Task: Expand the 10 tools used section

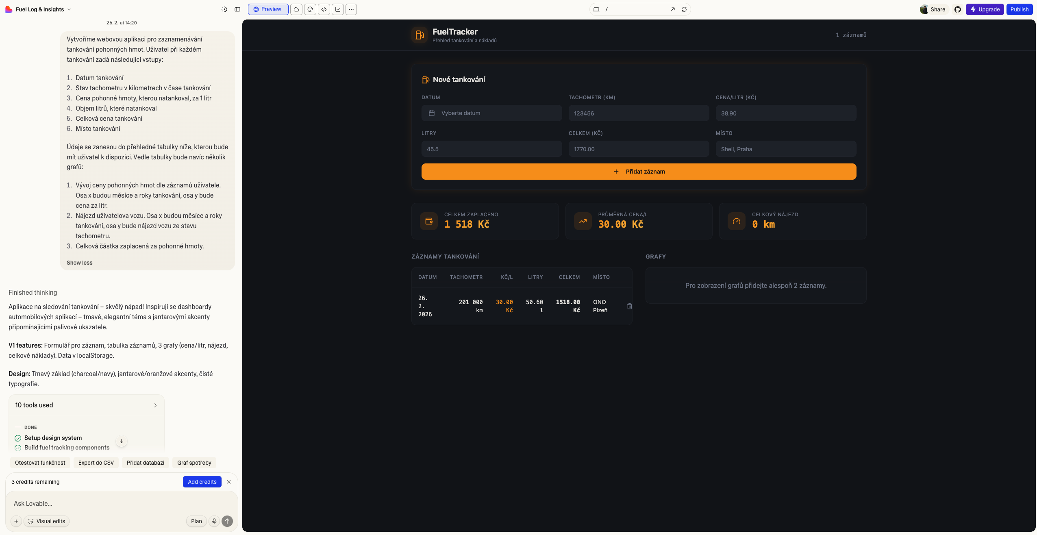Action: pyautogui.click(x=86, y=405)
